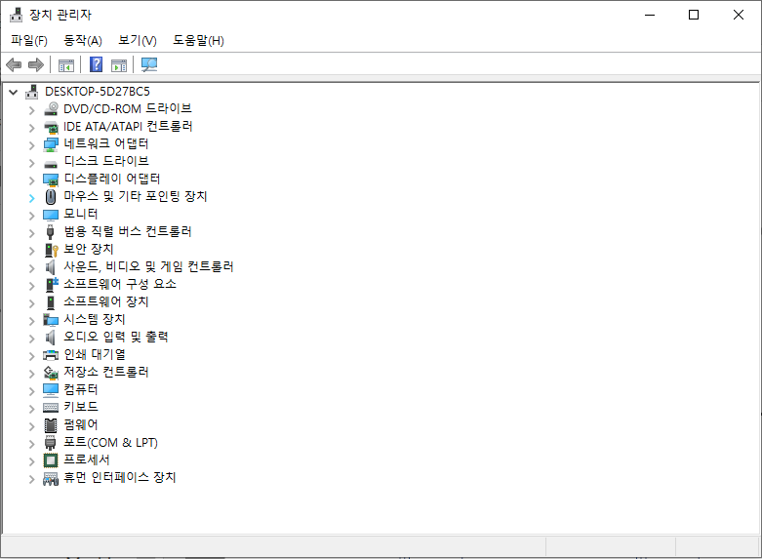This screenshot has width=762, height=559.
Task: Select the 디스크 드라이브 label
Action: [x=106, y=161]
